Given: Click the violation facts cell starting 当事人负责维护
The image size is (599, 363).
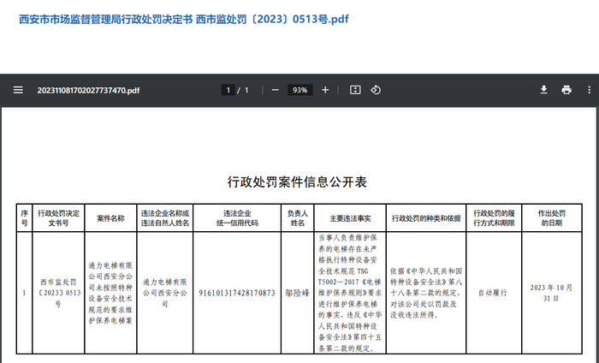Looking at the screenshot, I should coord(350,293).
